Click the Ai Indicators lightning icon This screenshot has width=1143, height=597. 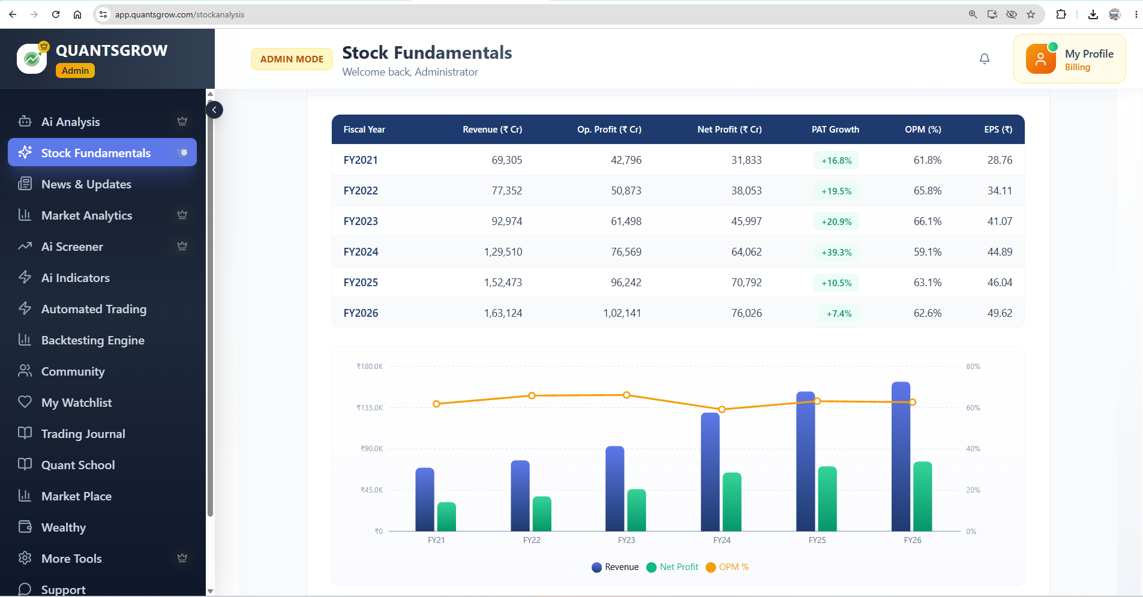(25, 277)
